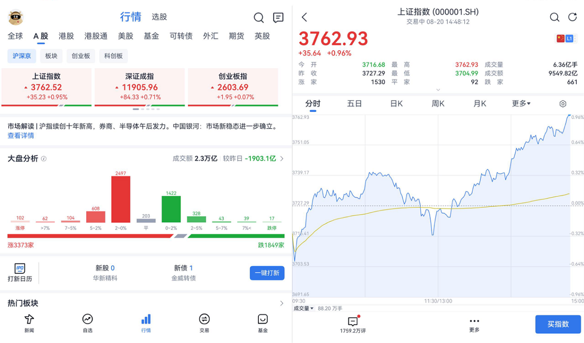The height and width of the screenshot is (343, 584).
Task: Expand the 更多 chart period dropdown
Action: click(521, 104)
